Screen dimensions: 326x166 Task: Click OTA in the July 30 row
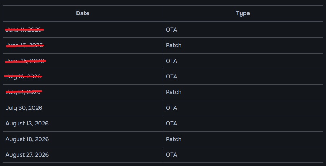tap(172, 108)
